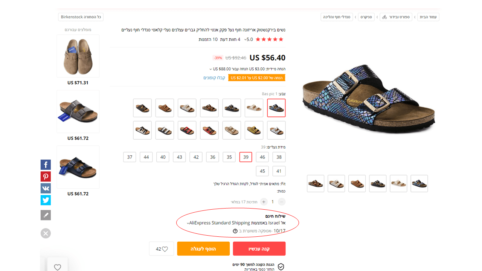Add item to wishlist with heart button
The image size is (482, 271).
click(x=162, y=249)
